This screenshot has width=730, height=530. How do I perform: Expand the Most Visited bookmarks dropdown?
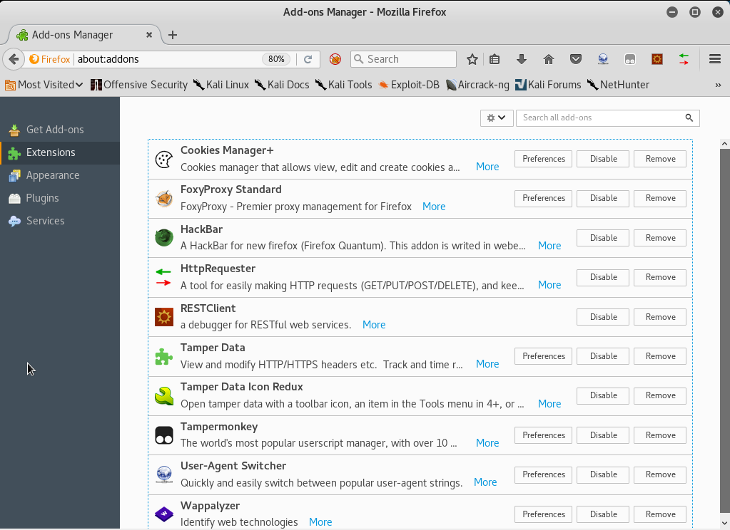tap(44, 85)
